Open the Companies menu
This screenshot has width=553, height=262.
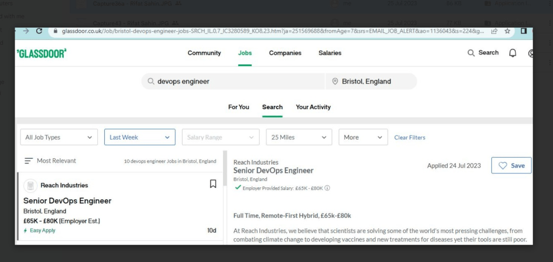coord(285,53)
